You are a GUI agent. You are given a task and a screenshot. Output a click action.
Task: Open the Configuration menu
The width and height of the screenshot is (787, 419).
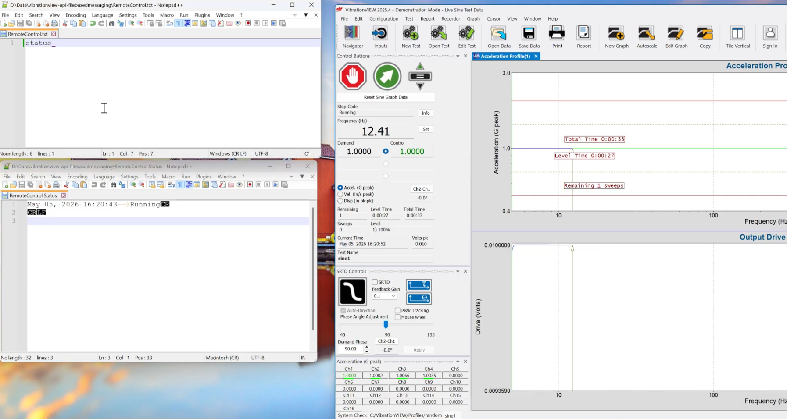tap(383, 19)
